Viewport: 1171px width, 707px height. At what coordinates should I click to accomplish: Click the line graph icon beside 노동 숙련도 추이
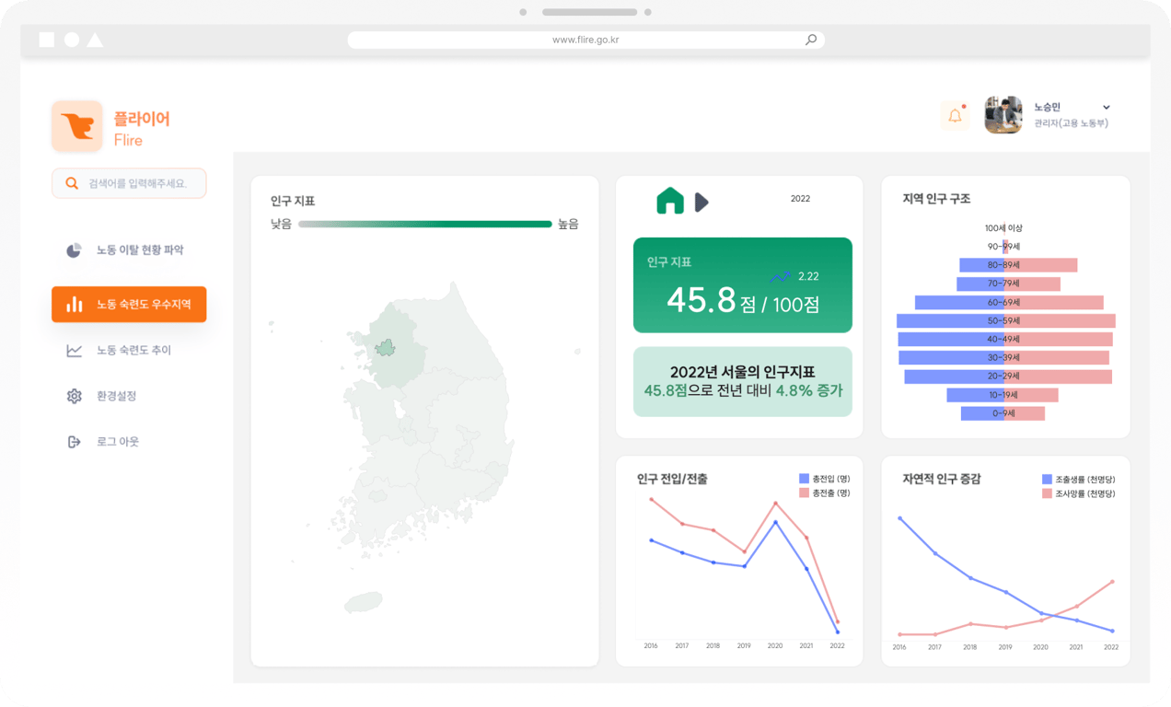(x=74, y=351)
